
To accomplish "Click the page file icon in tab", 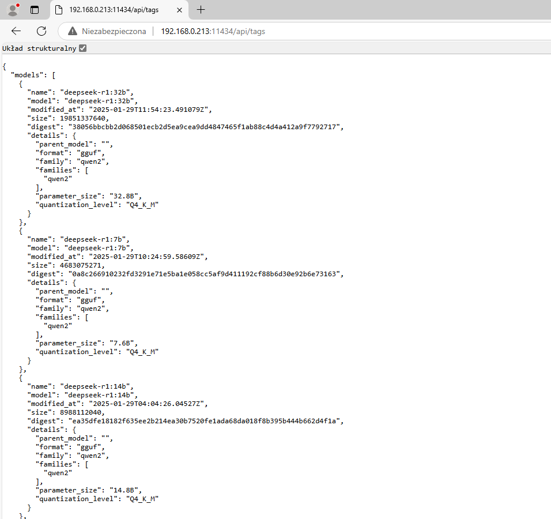I will (59, 10).
